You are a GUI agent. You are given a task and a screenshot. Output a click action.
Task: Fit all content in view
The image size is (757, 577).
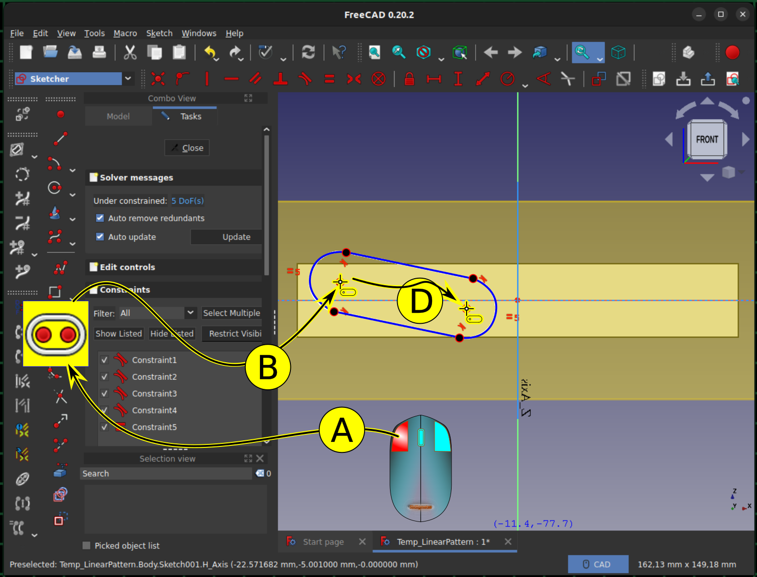tap(374, 52)
